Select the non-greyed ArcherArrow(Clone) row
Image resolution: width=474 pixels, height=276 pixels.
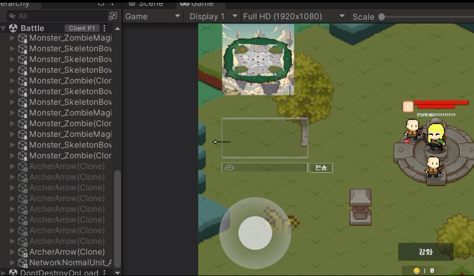pyautogui.click(x=67, y=252)
